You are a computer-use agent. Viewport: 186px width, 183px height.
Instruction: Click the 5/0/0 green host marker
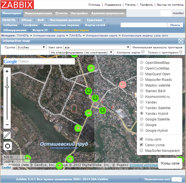pos(88,113)
